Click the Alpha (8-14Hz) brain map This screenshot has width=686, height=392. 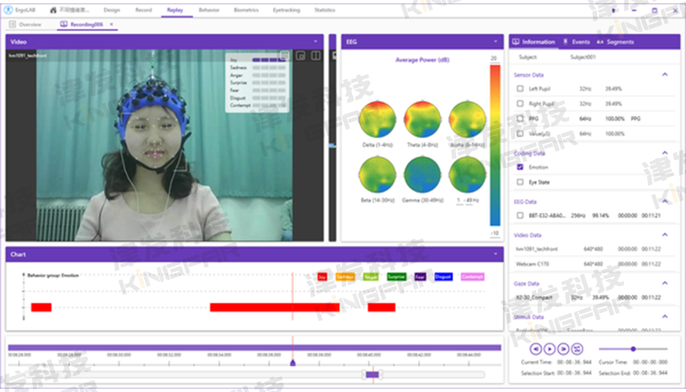[467, 119]
